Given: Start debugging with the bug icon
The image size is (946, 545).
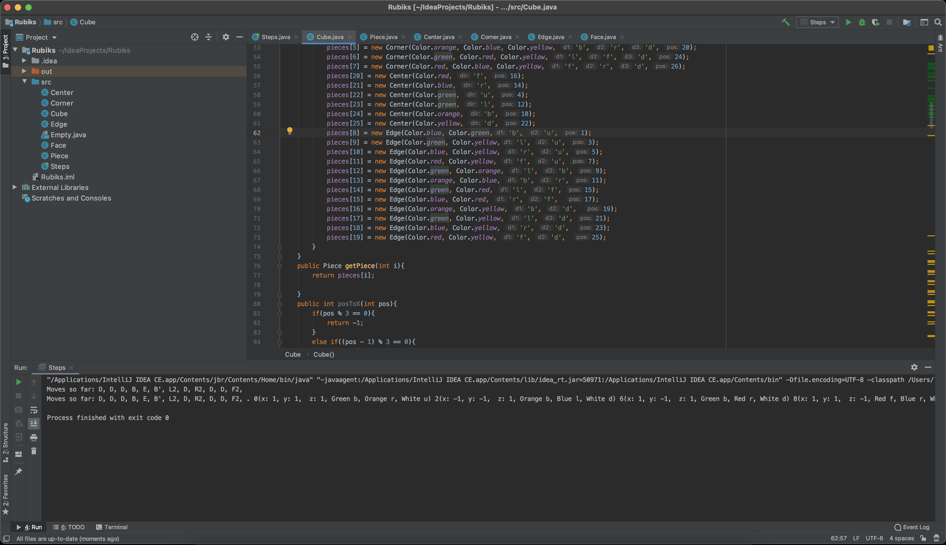Looking at the screenshot, I should coord(862,22).
